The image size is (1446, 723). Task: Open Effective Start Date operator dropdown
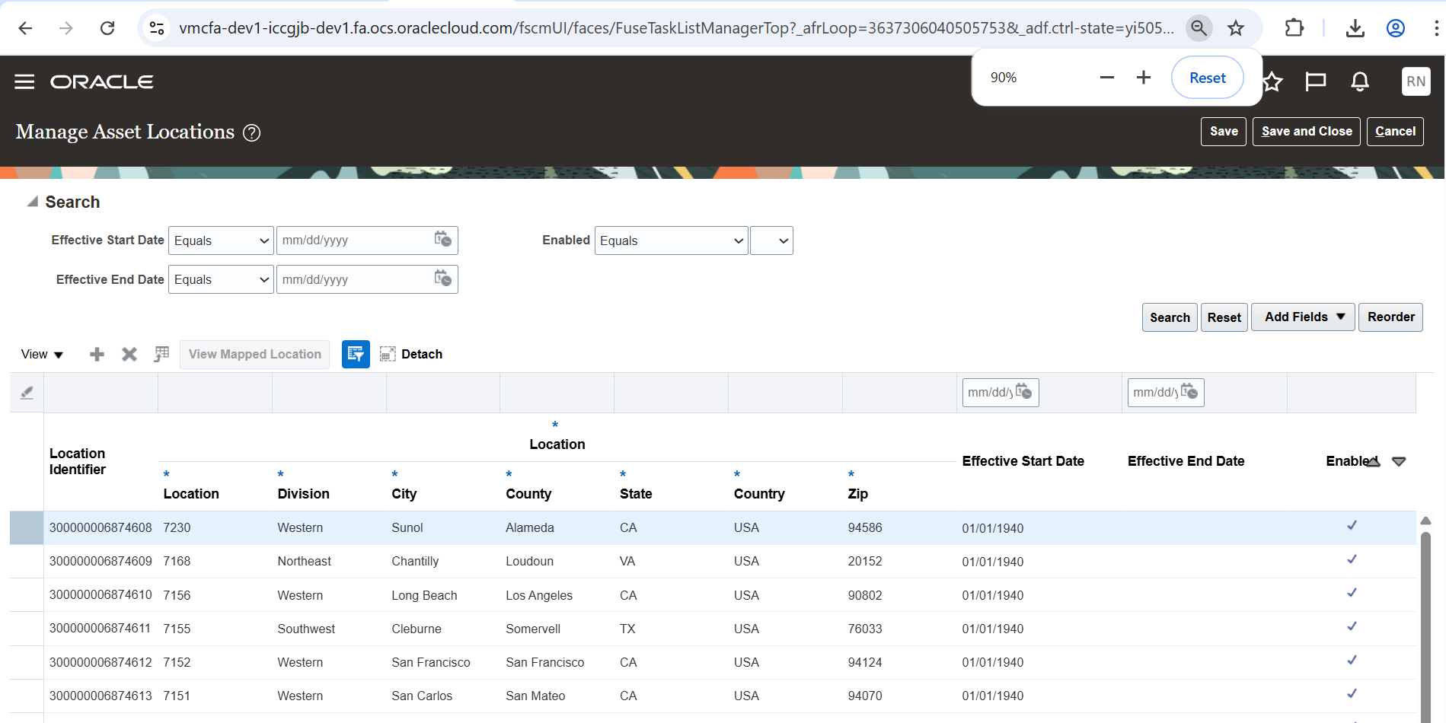221,240
